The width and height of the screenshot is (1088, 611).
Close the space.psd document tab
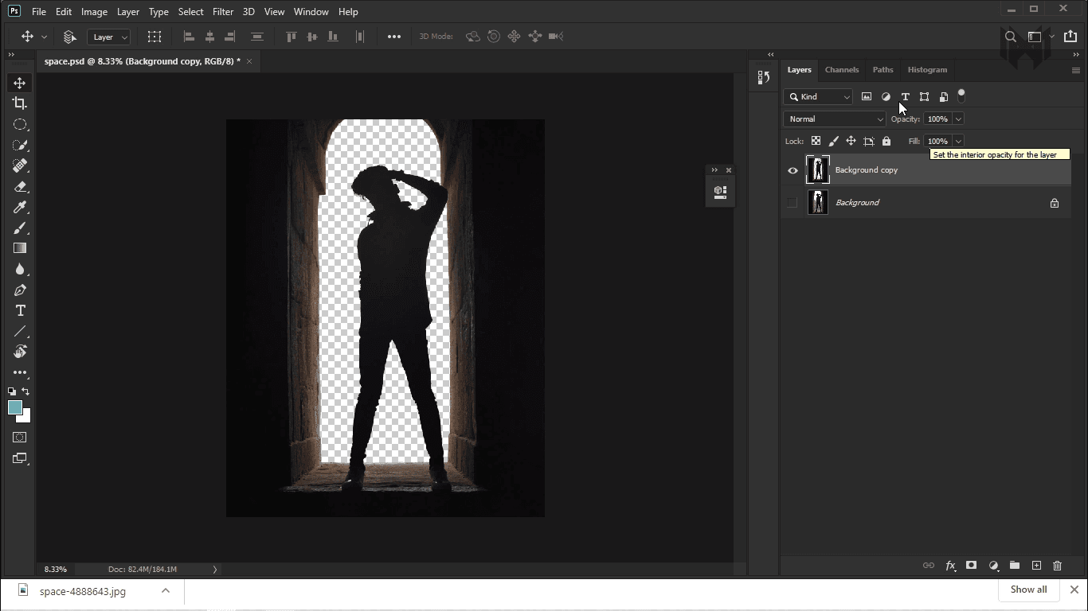tap(249, 61)
